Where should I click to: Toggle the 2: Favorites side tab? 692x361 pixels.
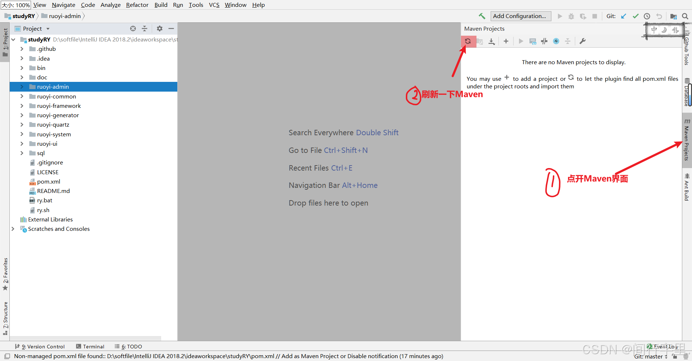pos(5,274)
